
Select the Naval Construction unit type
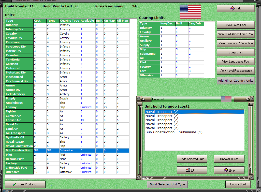point(19,146)
